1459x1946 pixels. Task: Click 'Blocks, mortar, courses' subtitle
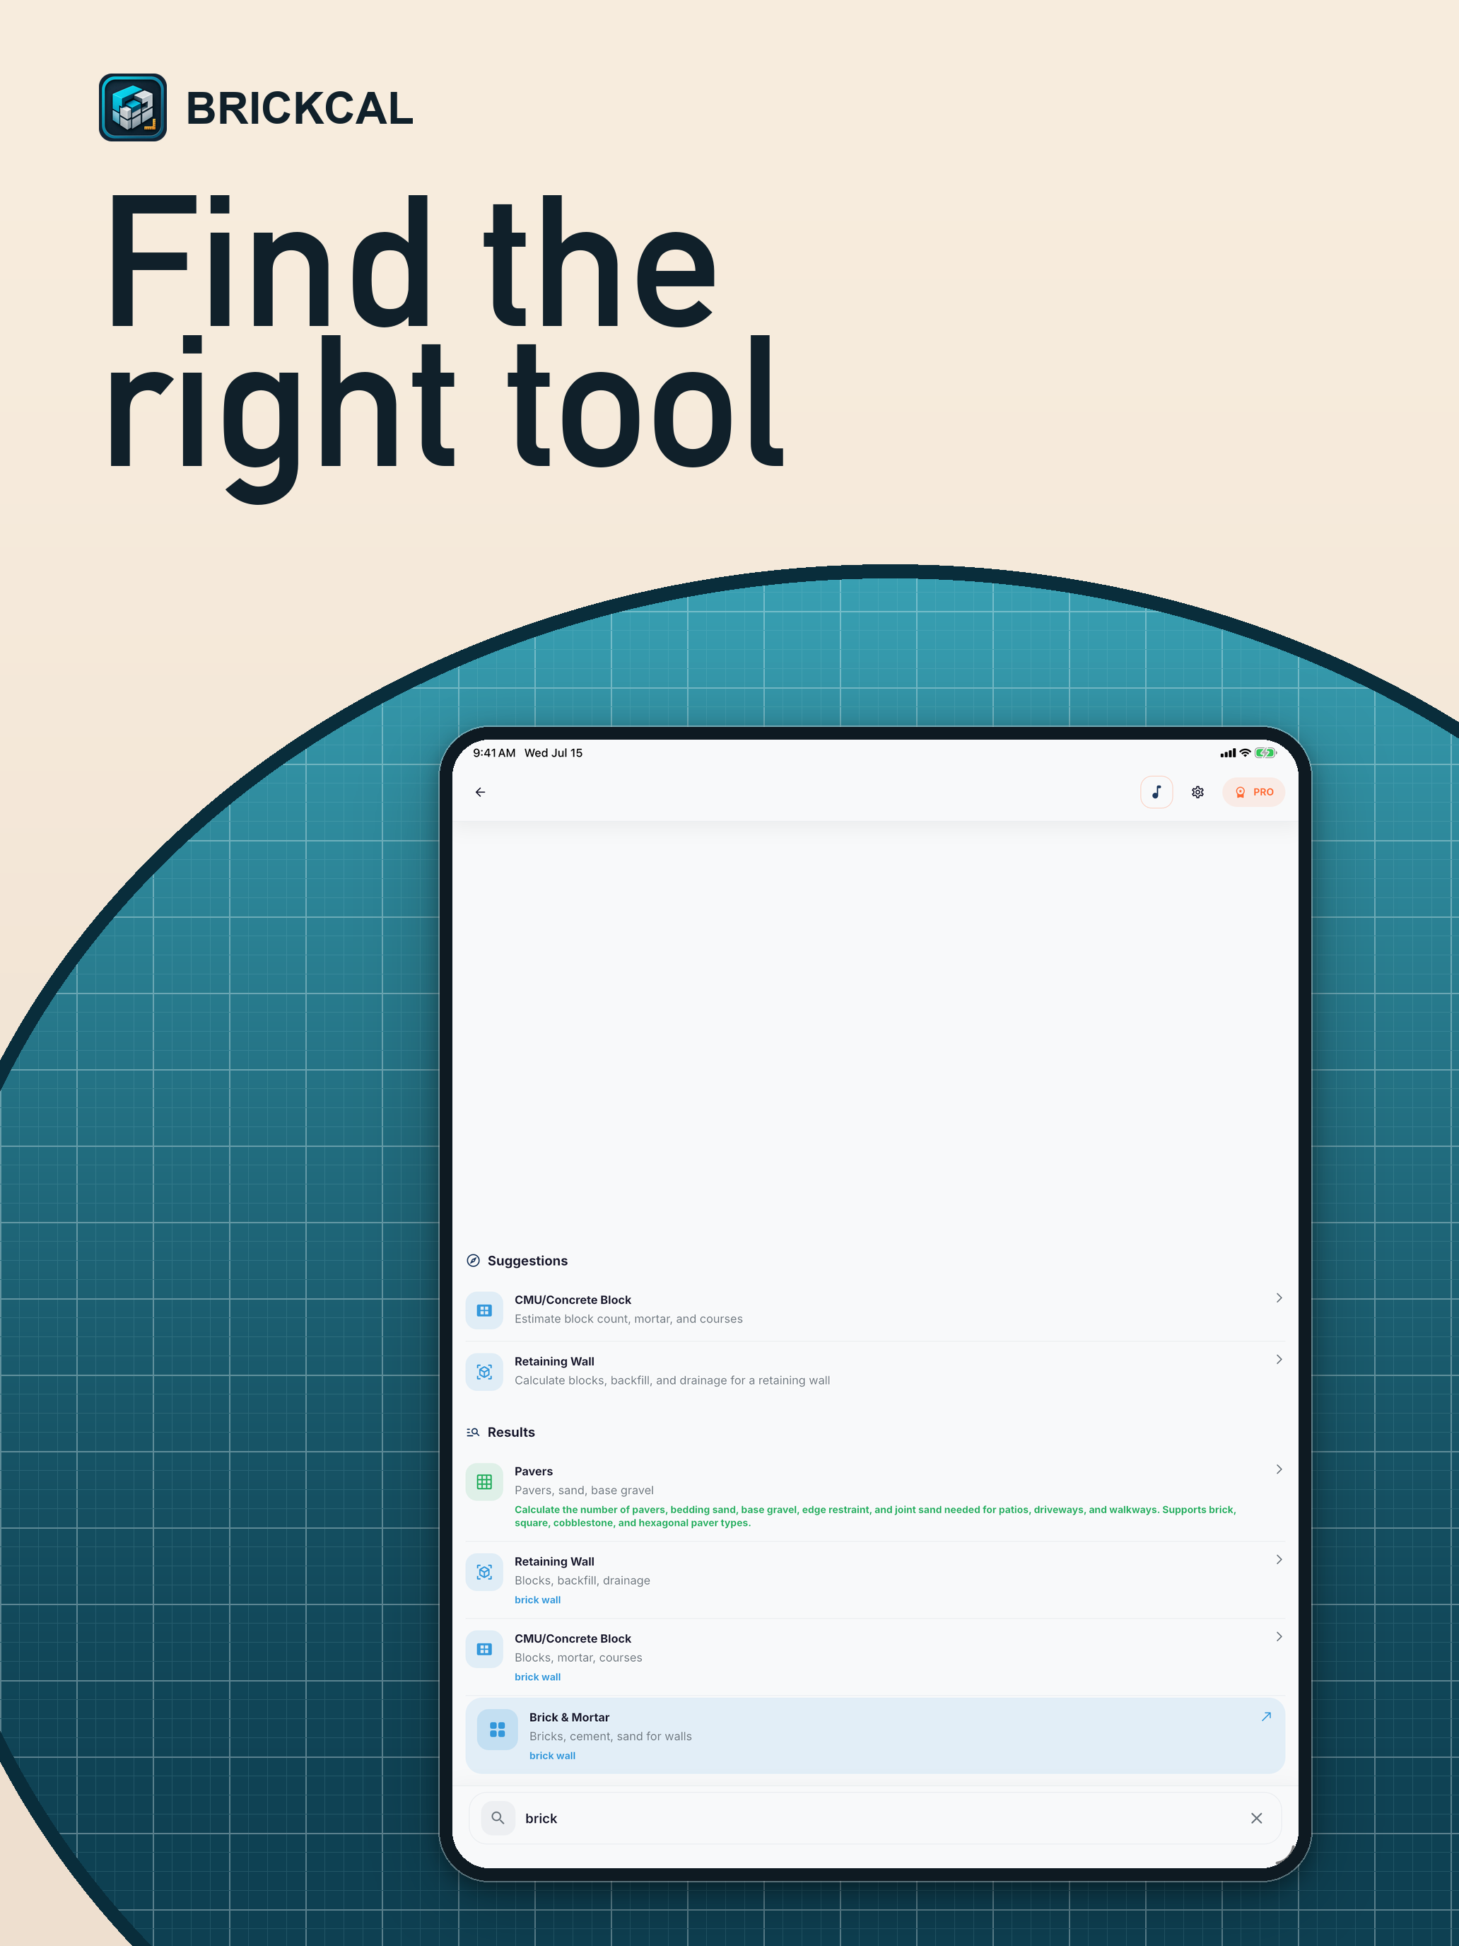pos(578,1657)
